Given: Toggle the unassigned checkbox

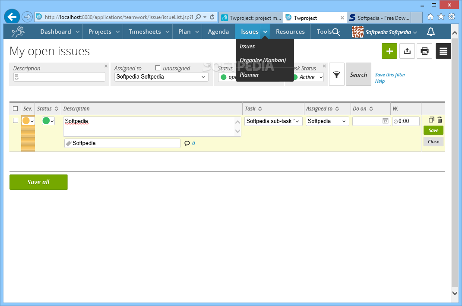Looking at the screenshot, I should tap(158, 68).
